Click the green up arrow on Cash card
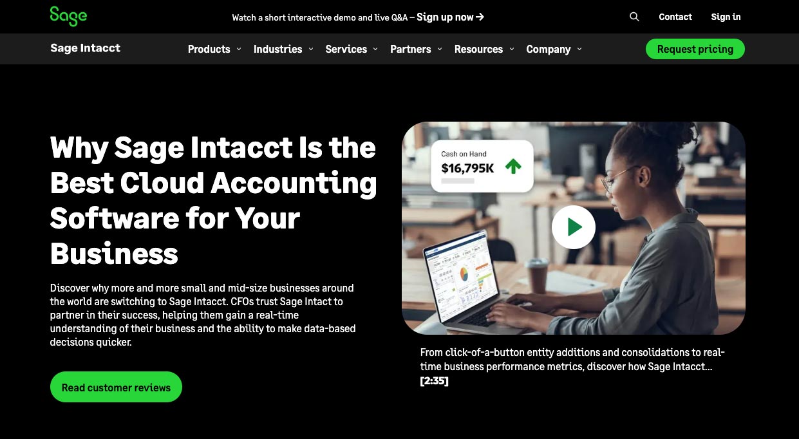 pyautogui.click(x=513, y=166)
